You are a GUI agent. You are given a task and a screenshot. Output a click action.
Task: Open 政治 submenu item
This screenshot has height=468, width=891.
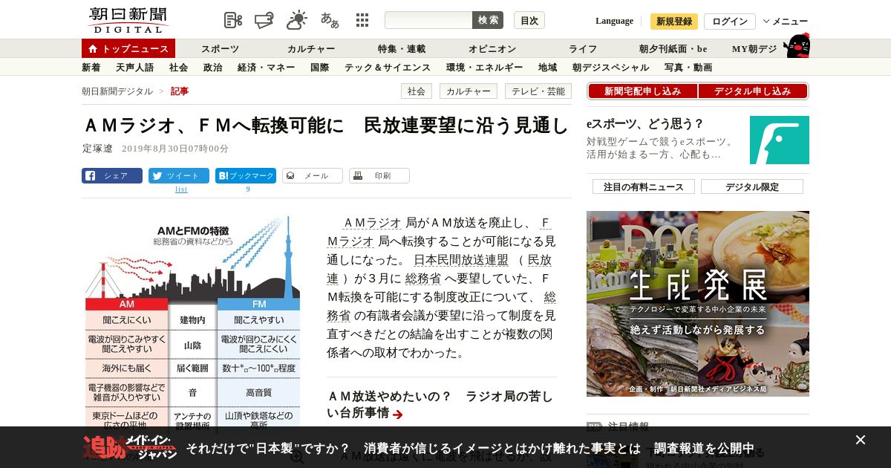click(x=212, y=68)
